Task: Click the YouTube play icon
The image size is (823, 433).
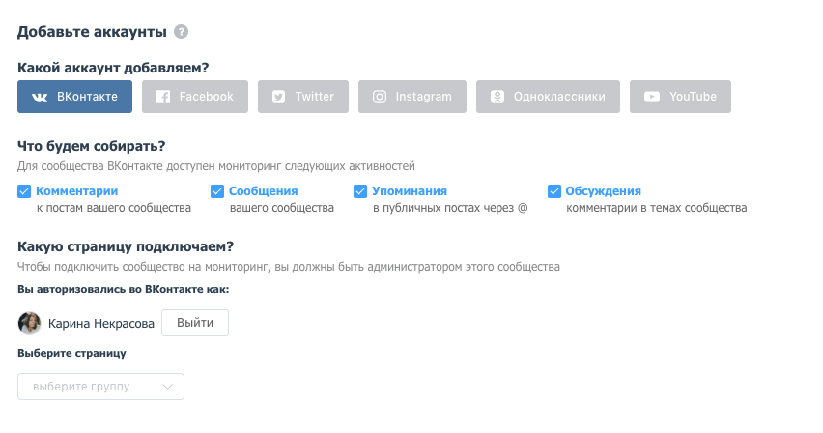Action: coord(652,97)
